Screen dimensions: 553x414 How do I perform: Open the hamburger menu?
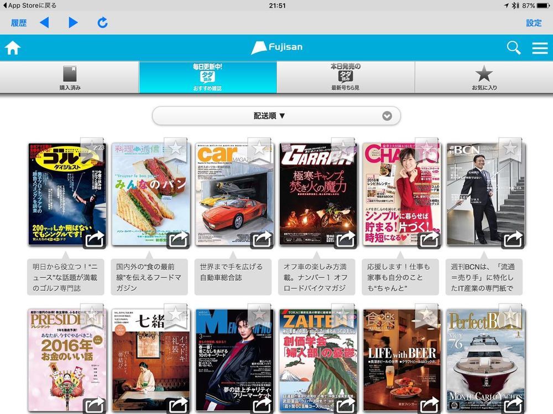coord(540,48)
